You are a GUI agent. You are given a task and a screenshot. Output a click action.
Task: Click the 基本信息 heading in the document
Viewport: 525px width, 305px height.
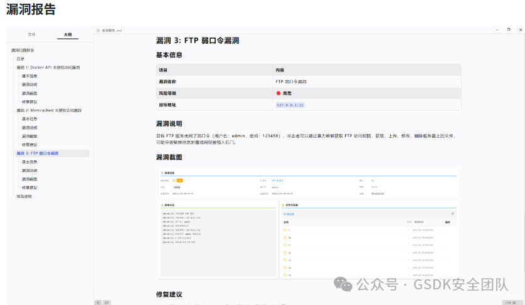(169, 55)
